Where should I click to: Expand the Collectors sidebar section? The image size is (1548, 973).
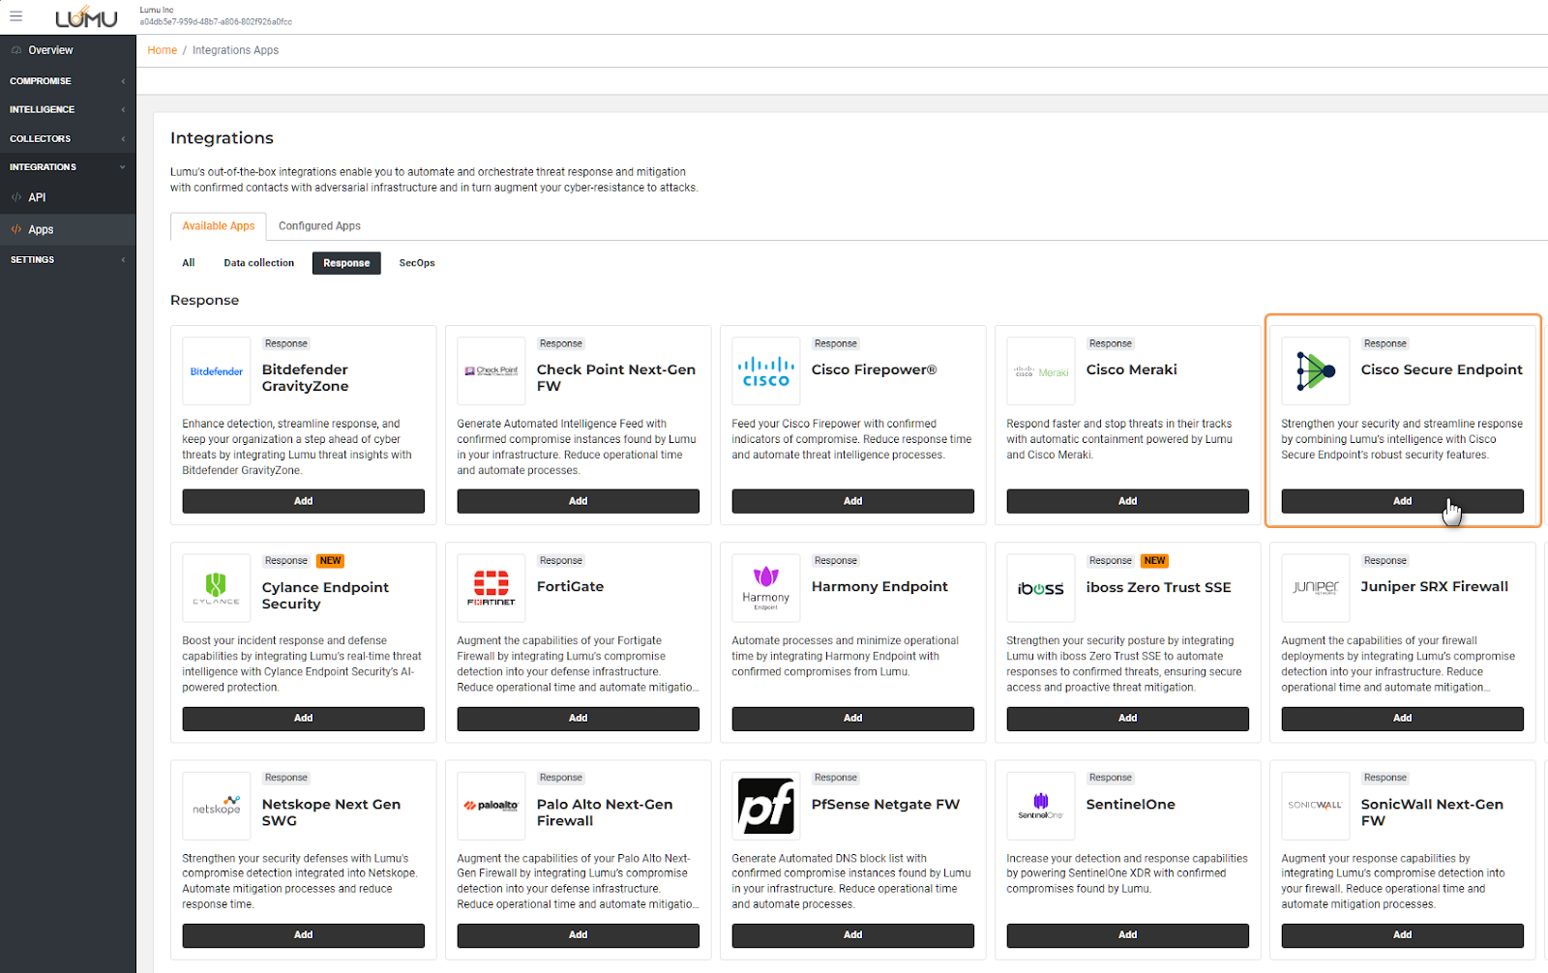click(68, 139)
